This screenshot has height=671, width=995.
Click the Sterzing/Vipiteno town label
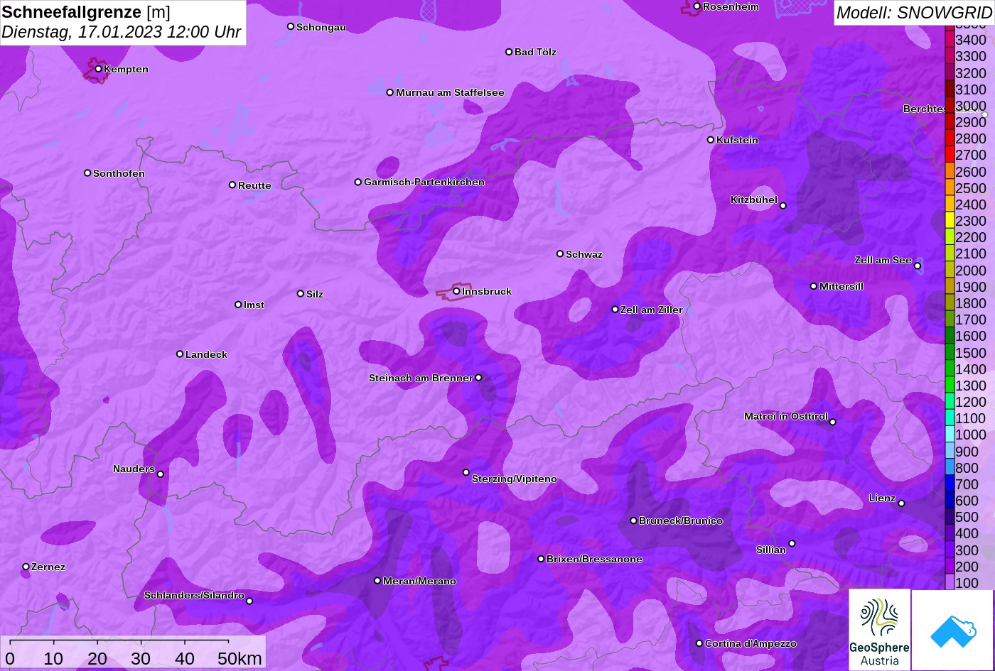pyautogui.click(x=514, y=479)
